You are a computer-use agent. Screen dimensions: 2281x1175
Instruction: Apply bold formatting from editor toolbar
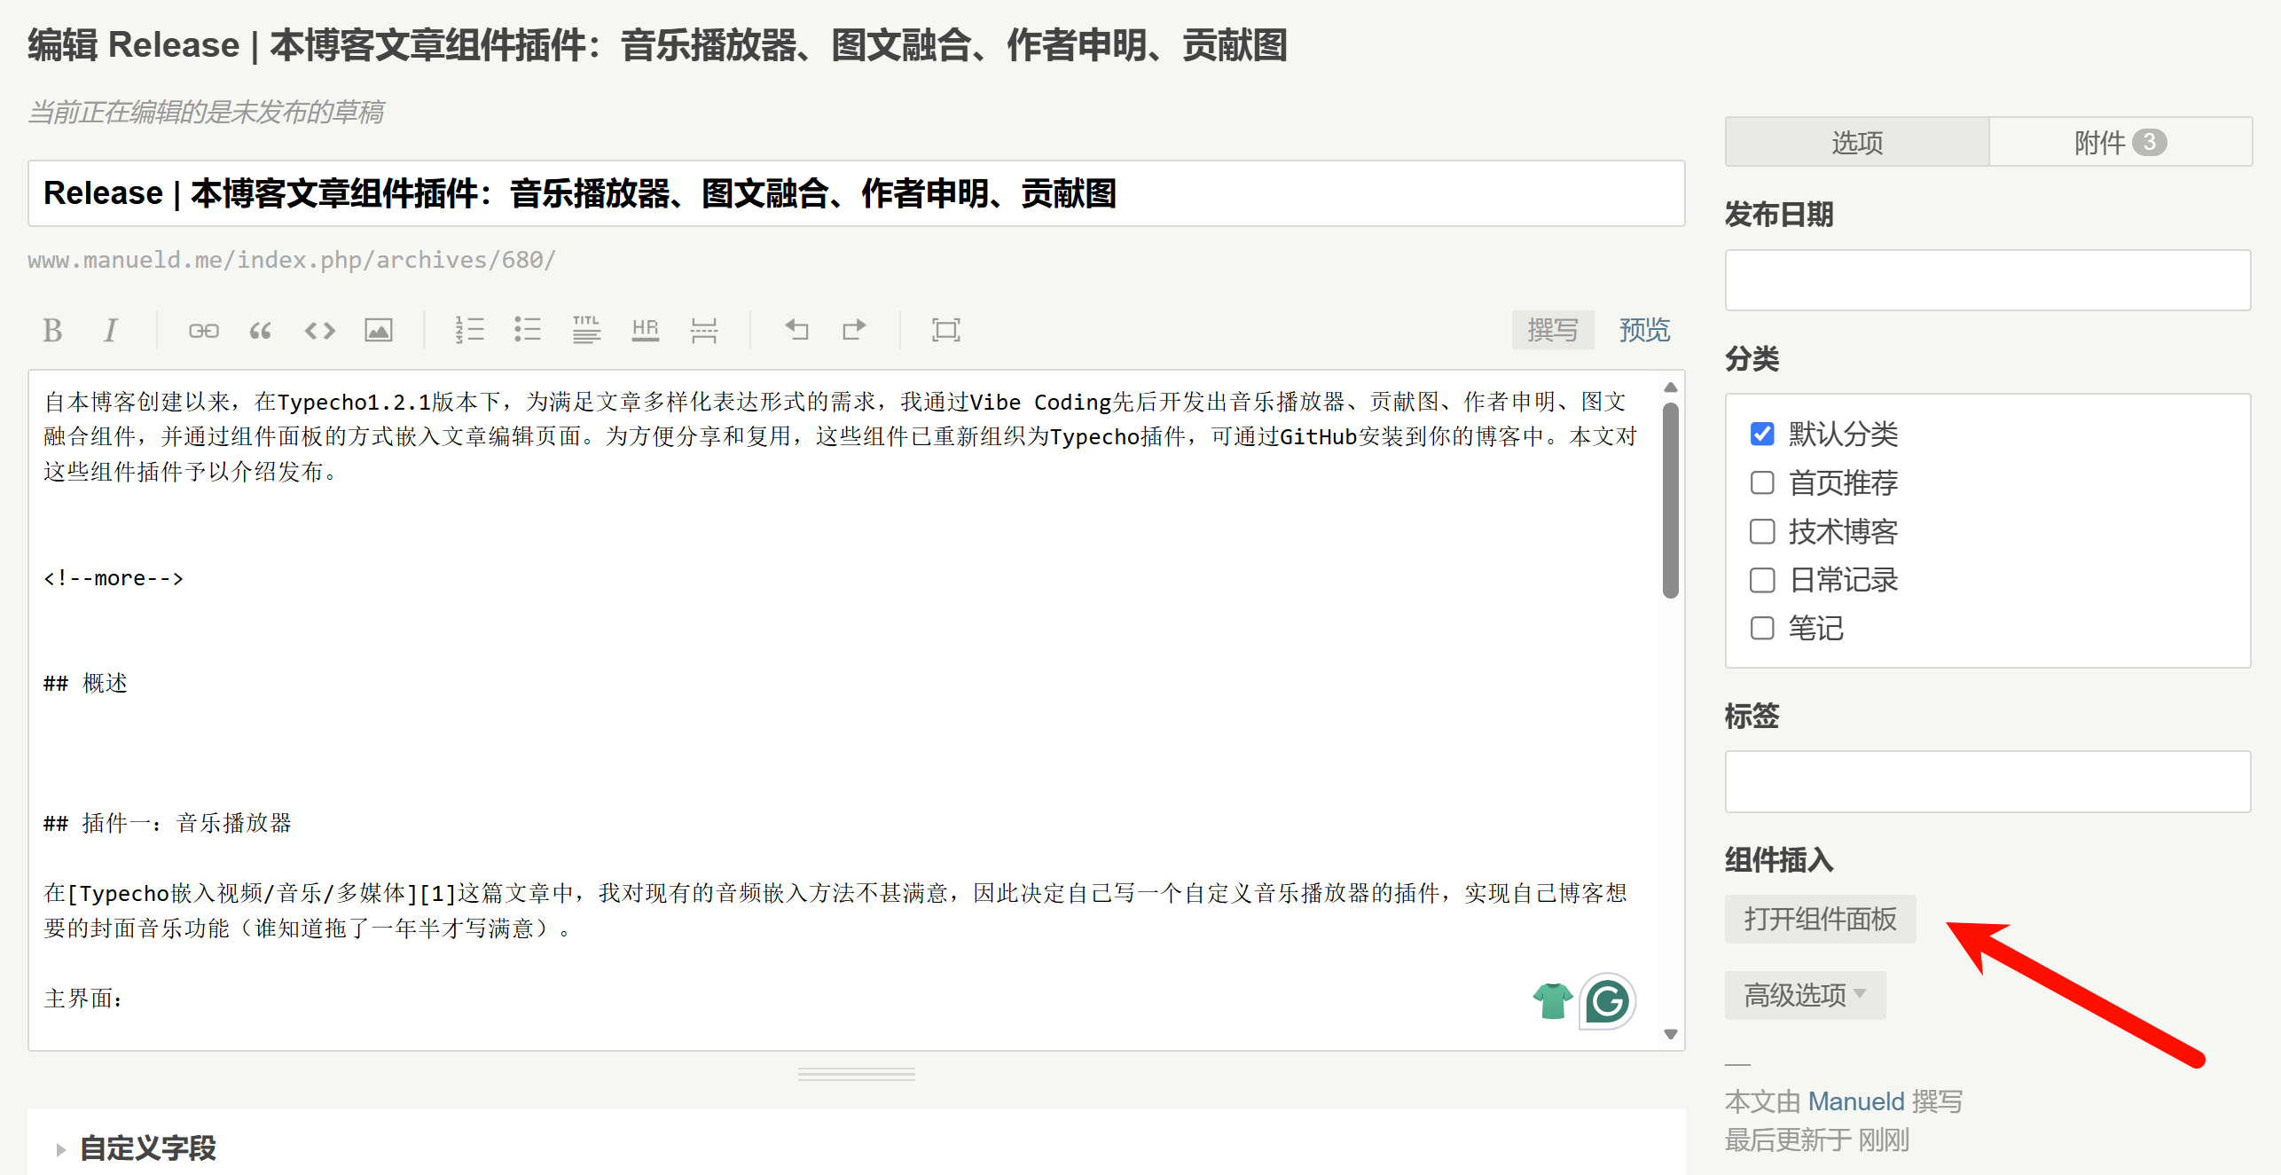coord(52,330)
